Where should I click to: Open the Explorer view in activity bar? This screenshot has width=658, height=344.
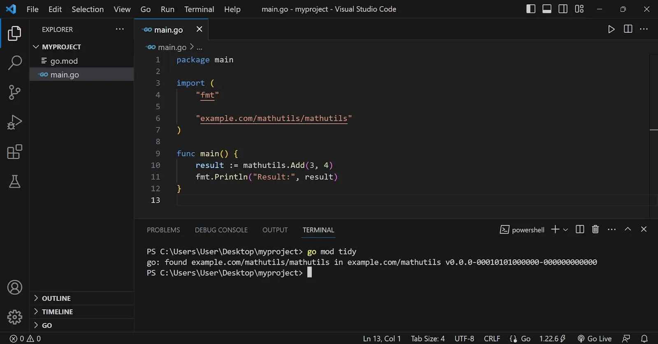pyautogui.click(x=14, y=33)
